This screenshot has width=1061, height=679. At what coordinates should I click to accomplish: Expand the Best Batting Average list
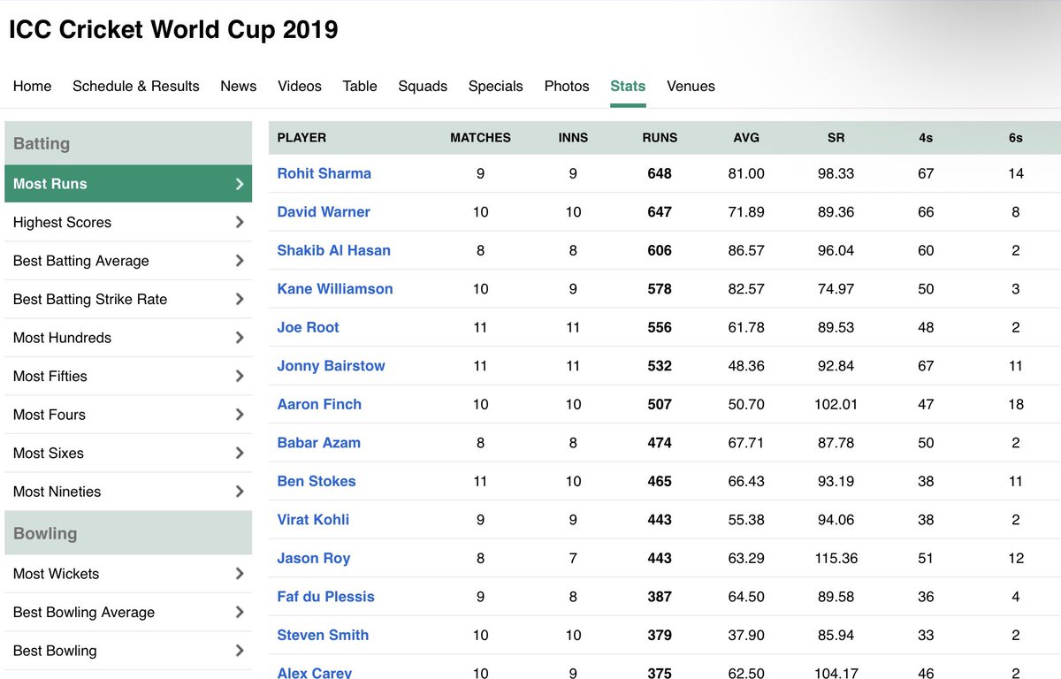coord(128,261)
